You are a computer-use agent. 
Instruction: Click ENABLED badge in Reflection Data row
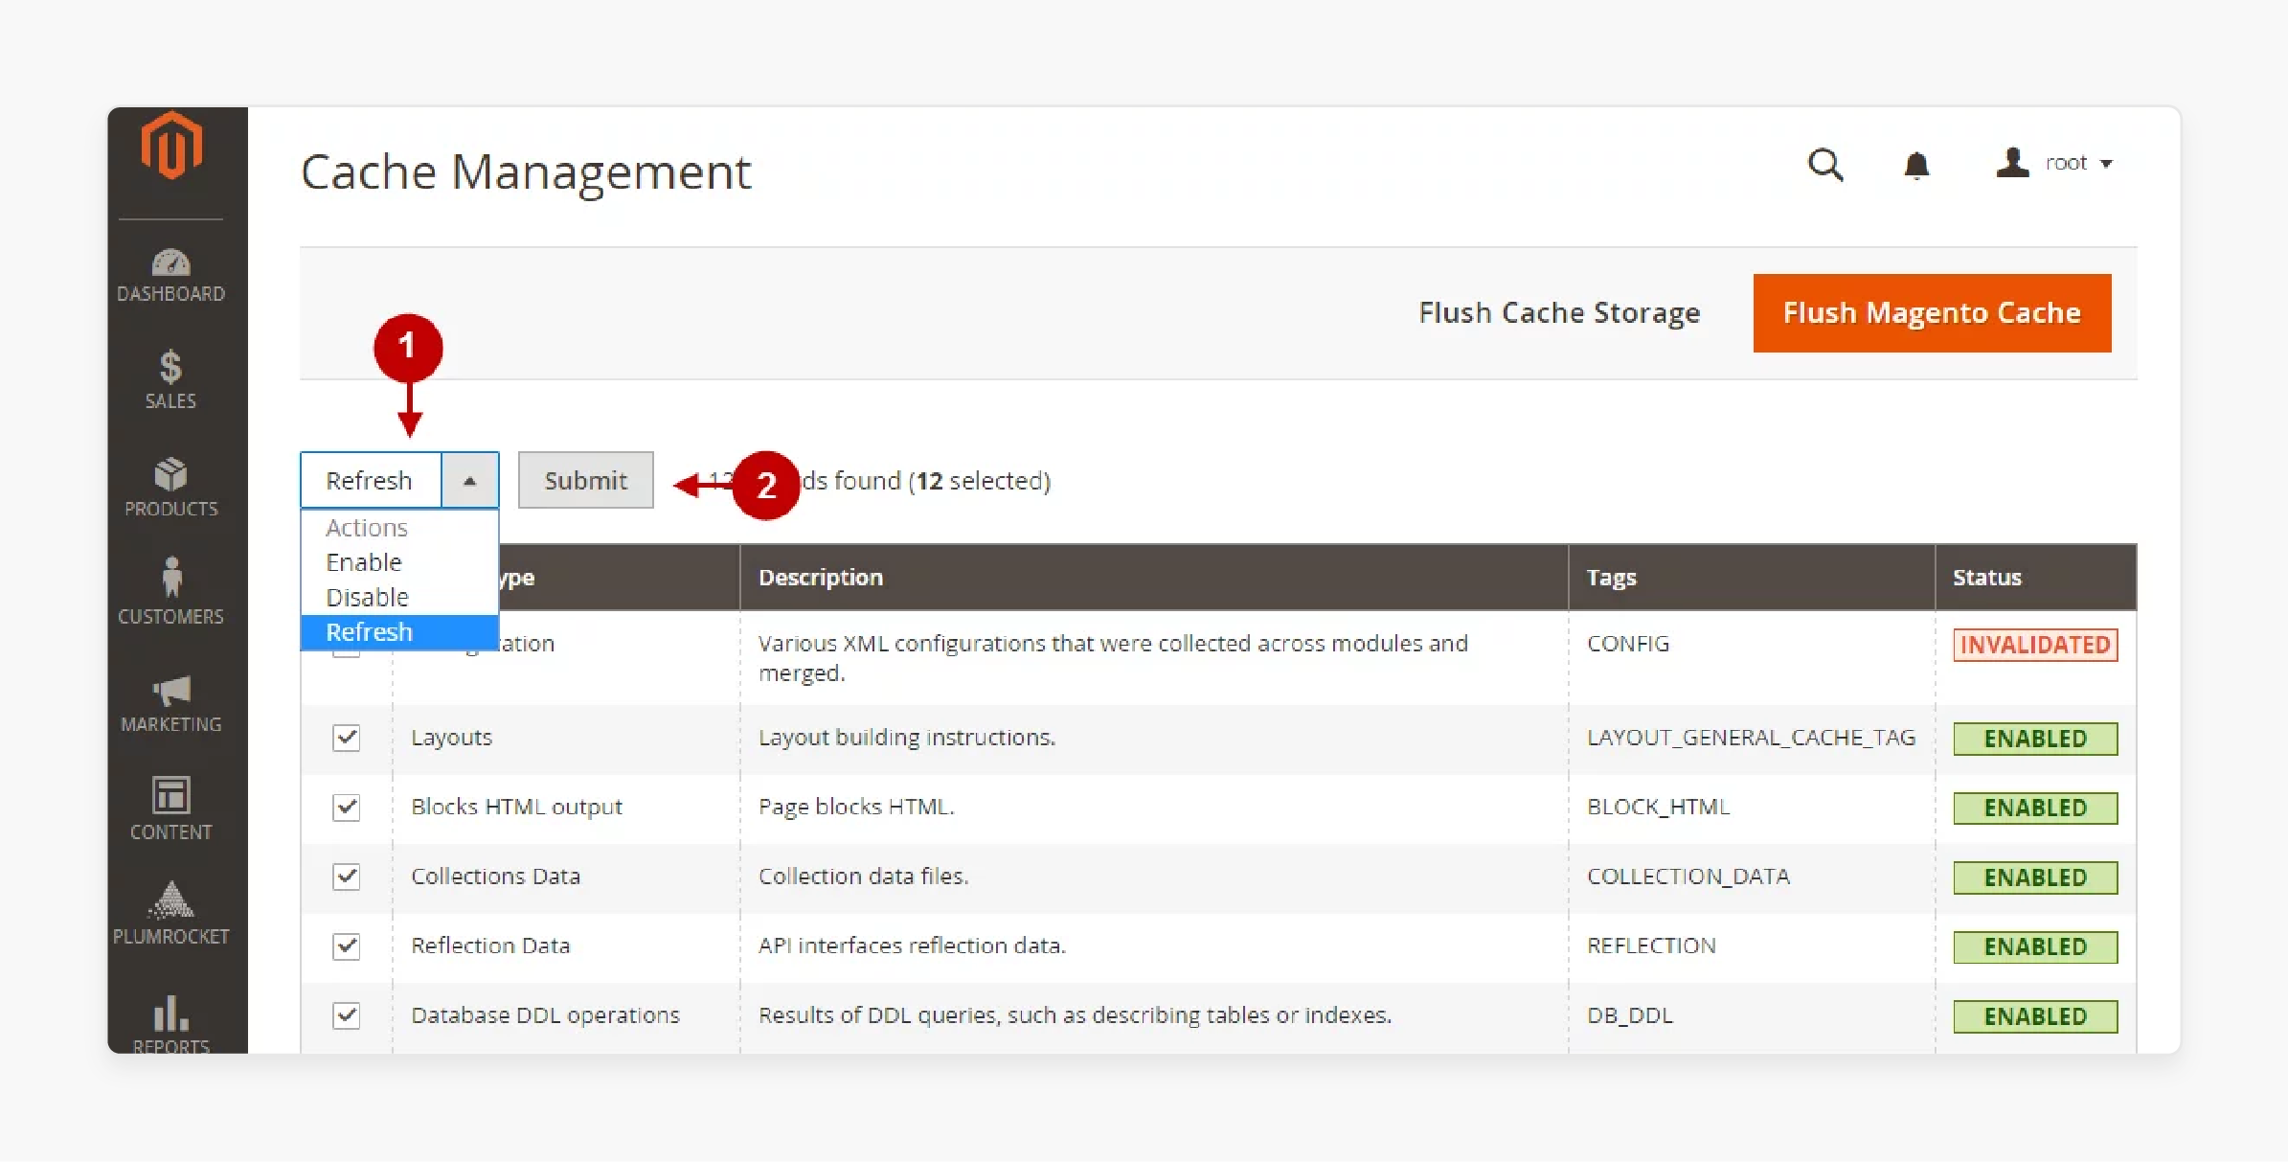2035,947
